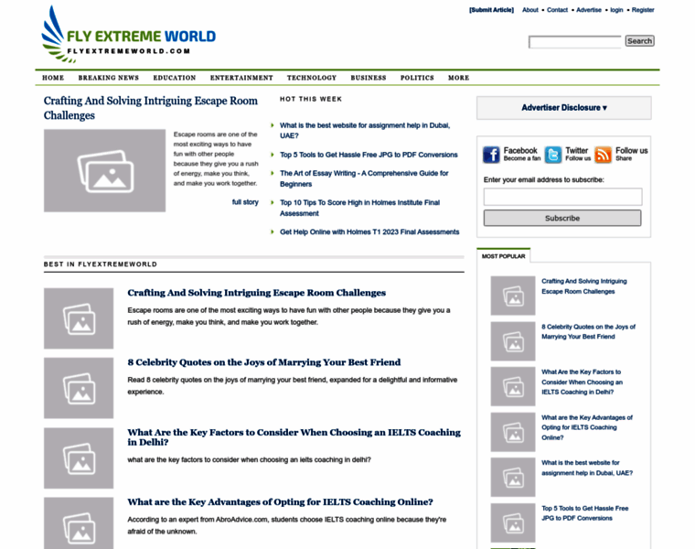Click the login link
This screenshot has width=695, height=549.
(x=616, y=10)
